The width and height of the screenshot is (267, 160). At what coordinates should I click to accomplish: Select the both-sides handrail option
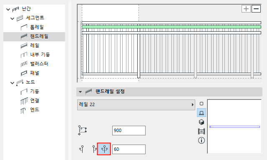coord(104,149)
